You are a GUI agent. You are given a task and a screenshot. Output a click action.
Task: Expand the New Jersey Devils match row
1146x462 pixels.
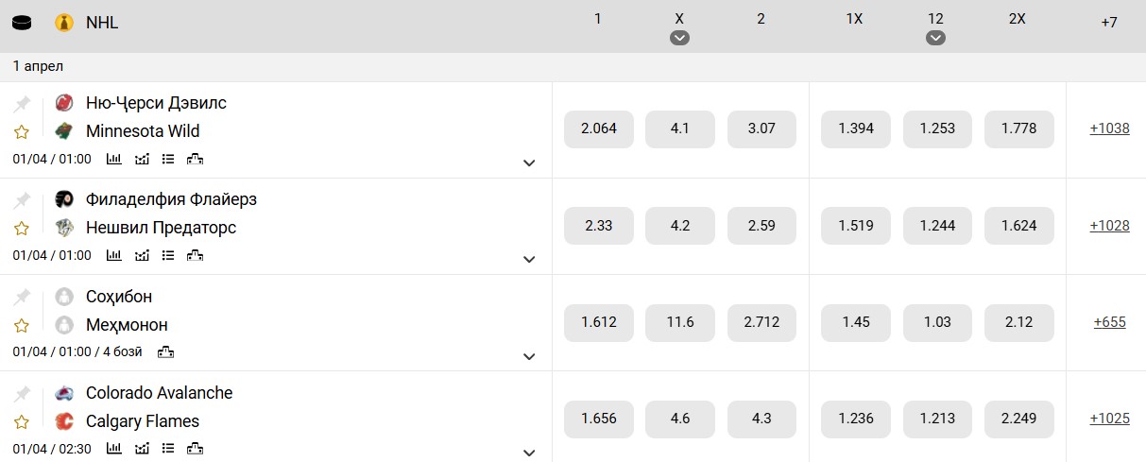click(x=529, y=163)
